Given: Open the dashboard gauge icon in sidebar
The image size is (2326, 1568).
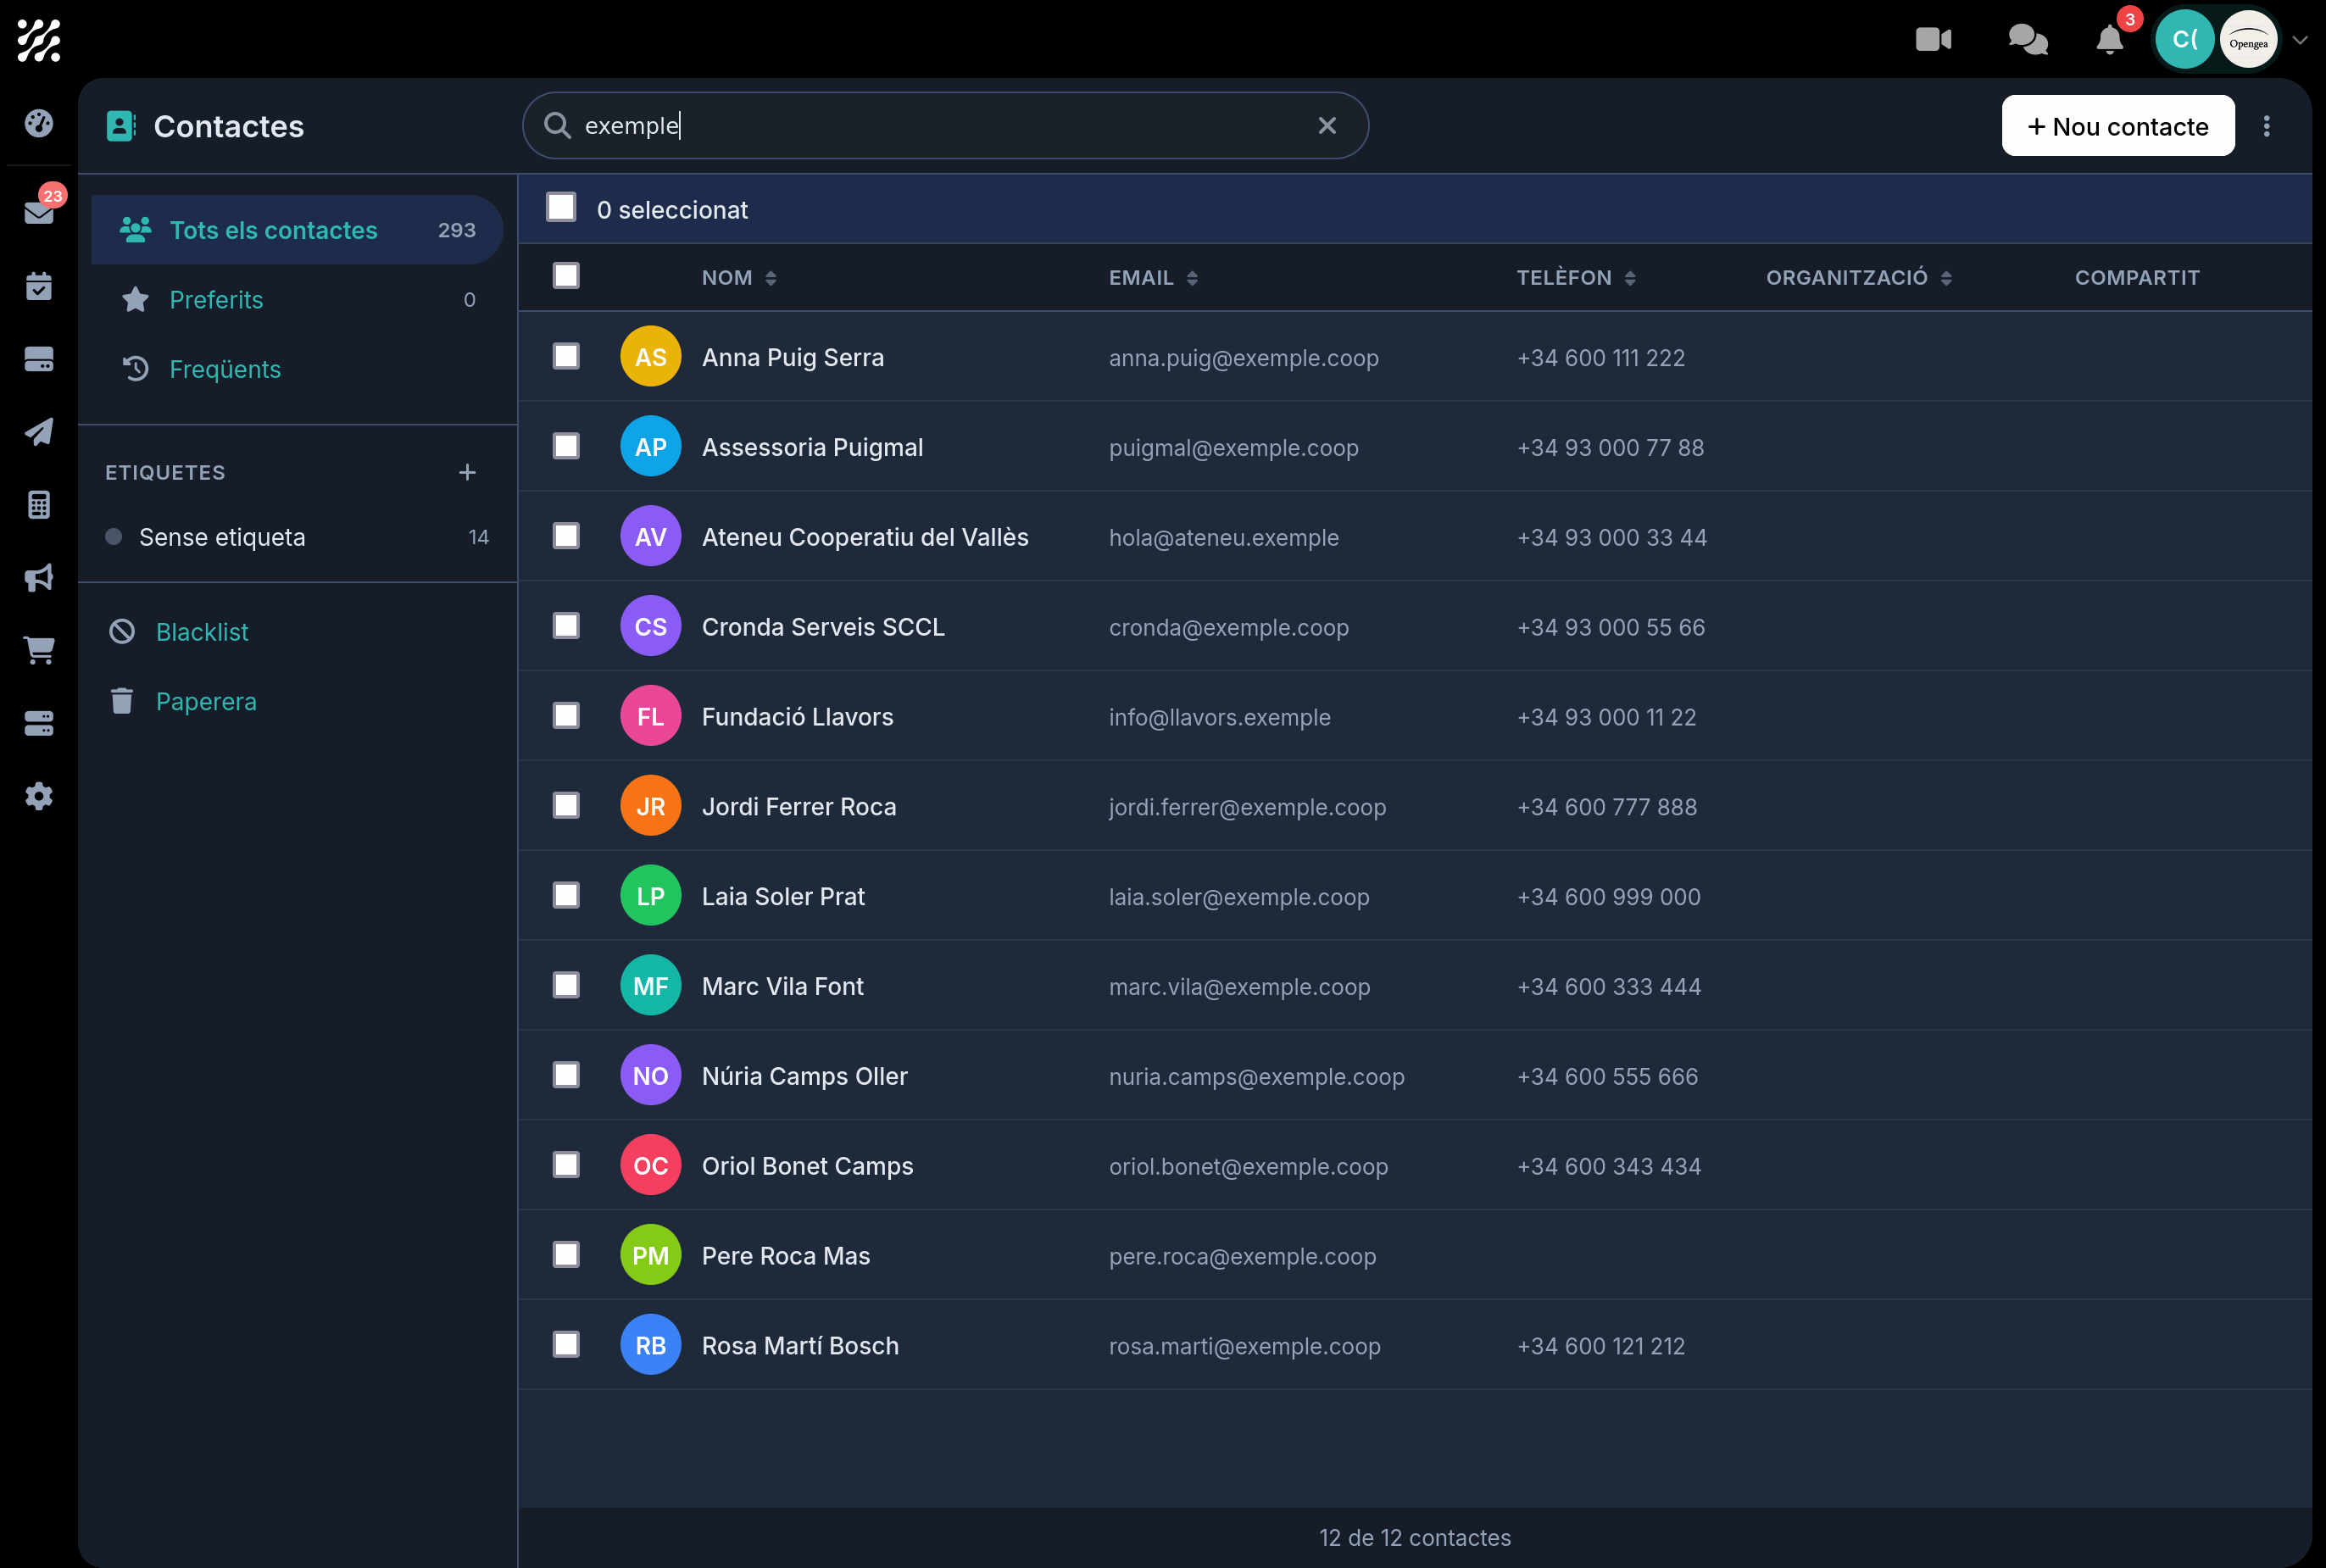Looking at the screenshot, I should coord(39,123).
